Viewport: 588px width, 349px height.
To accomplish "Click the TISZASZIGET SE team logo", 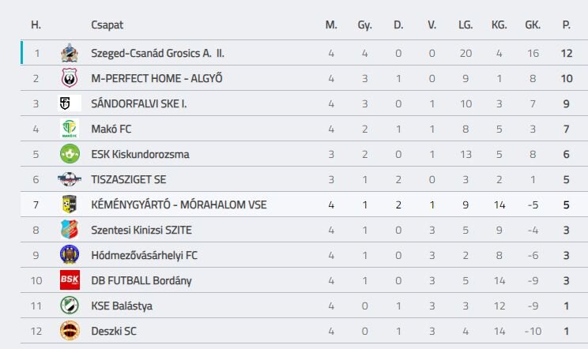I will [70, 179].
